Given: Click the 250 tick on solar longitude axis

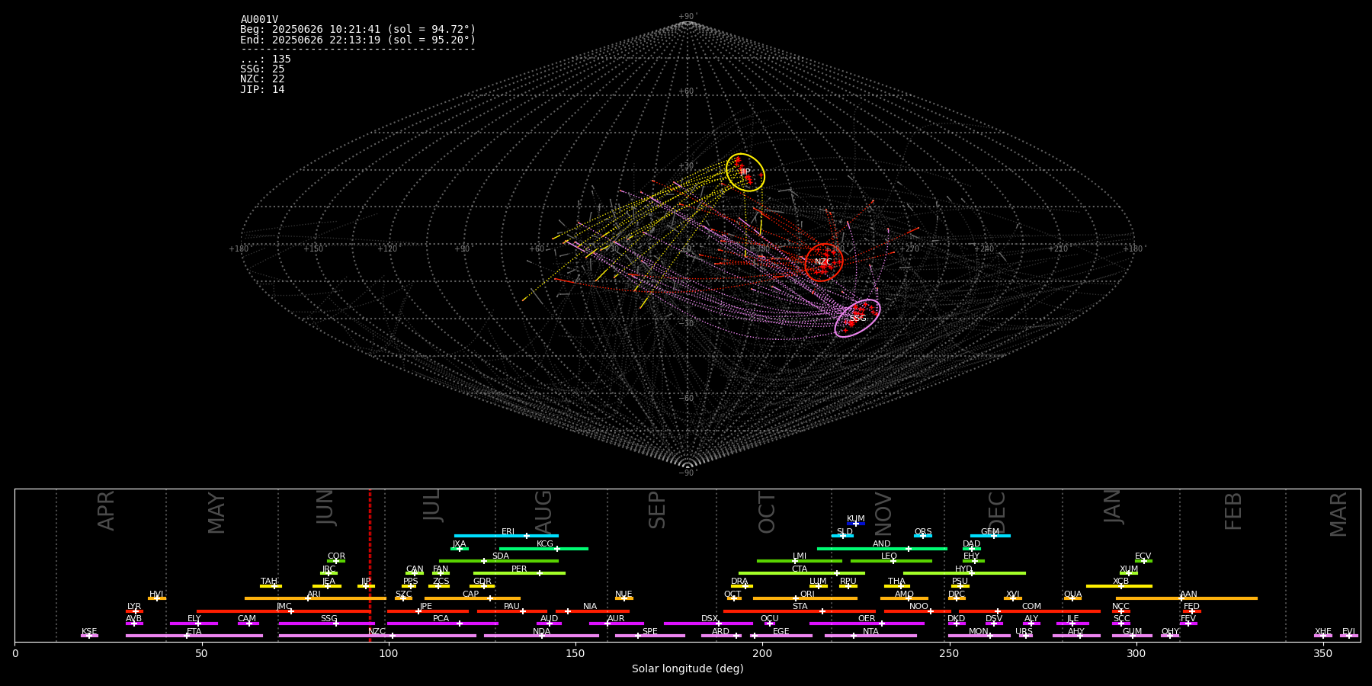Looking at the screenshot, I should tap(949, 654).
